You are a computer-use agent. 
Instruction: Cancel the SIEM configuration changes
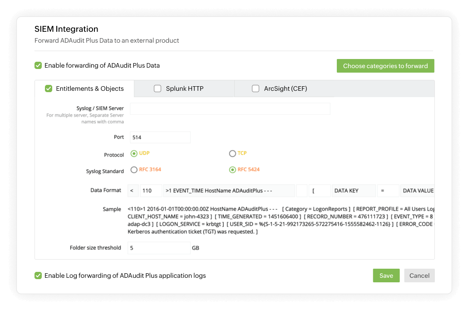419,276
